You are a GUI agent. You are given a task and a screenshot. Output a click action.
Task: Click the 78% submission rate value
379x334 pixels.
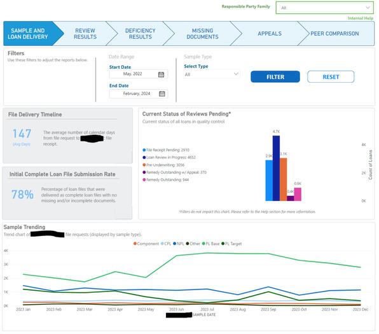tap(22, 194)
